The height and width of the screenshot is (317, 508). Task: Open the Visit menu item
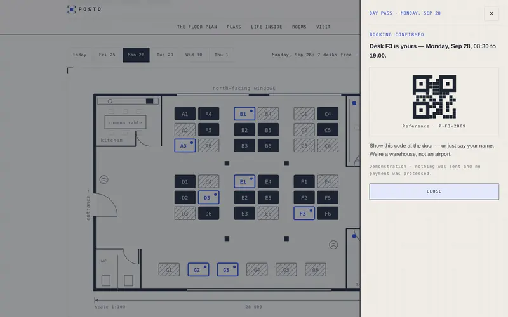pyautogui.click(x=323, y=27)
